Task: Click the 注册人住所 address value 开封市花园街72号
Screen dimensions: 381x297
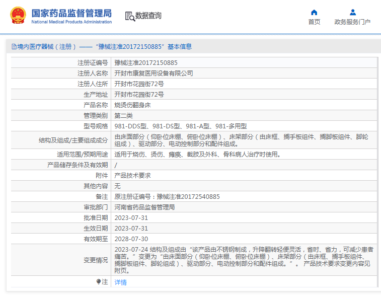Action: pos(139,84)
